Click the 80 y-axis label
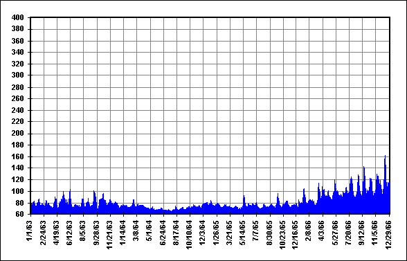This screenshot has height=261, width=407. tap(19, 203)
